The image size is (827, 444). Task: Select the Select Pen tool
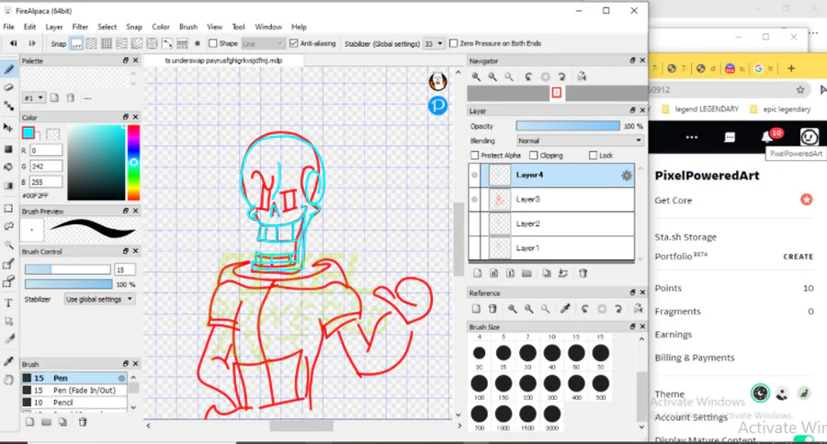[9, 264]
